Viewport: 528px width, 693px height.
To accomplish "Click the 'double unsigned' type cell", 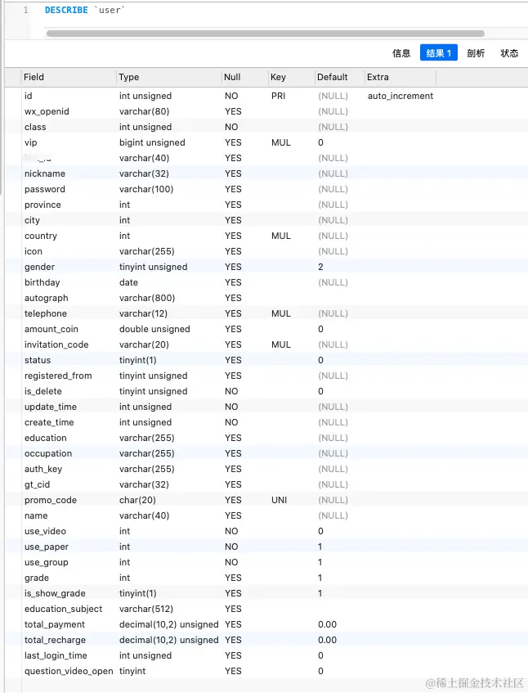I will click(x=154, y=329).
